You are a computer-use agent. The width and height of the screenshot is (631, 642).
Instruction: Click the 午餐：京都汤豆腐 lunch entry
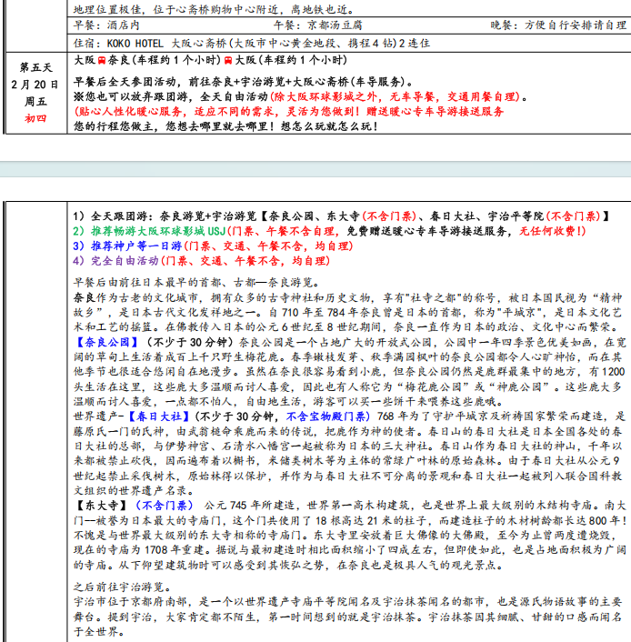point(311,25)
